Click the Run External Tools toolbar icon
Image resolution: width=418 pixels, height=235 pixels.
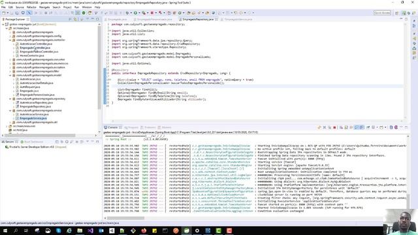[x=144, y=13]
